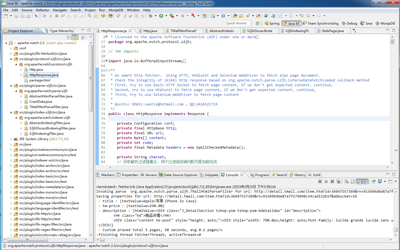Collapse the apache-nutch-2.3 project node

(x=6, y=43)
